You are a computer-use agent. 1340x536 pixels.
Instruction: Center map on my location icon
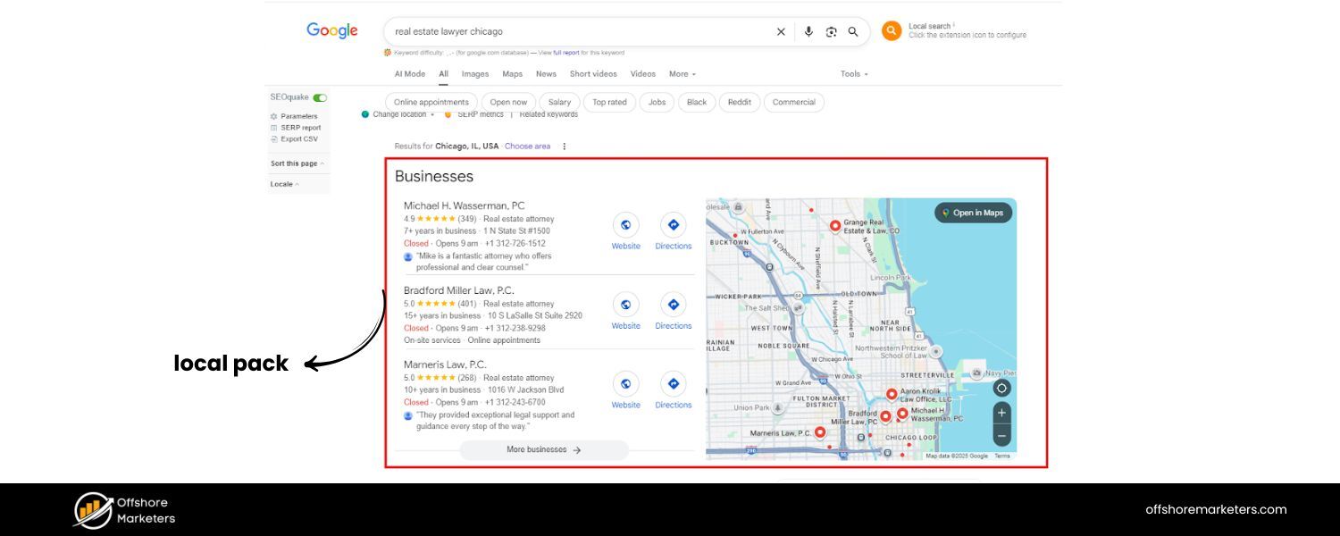click(1001, 388)
